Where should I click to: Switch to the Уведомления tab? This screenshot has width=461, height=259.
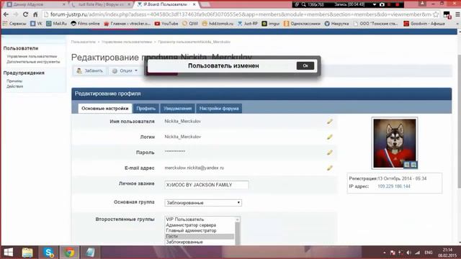[177, 109]
